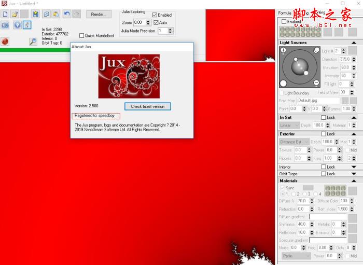363x265 pixels.
Task: Open settings with the gear icon
Action: tap(5, 25)
